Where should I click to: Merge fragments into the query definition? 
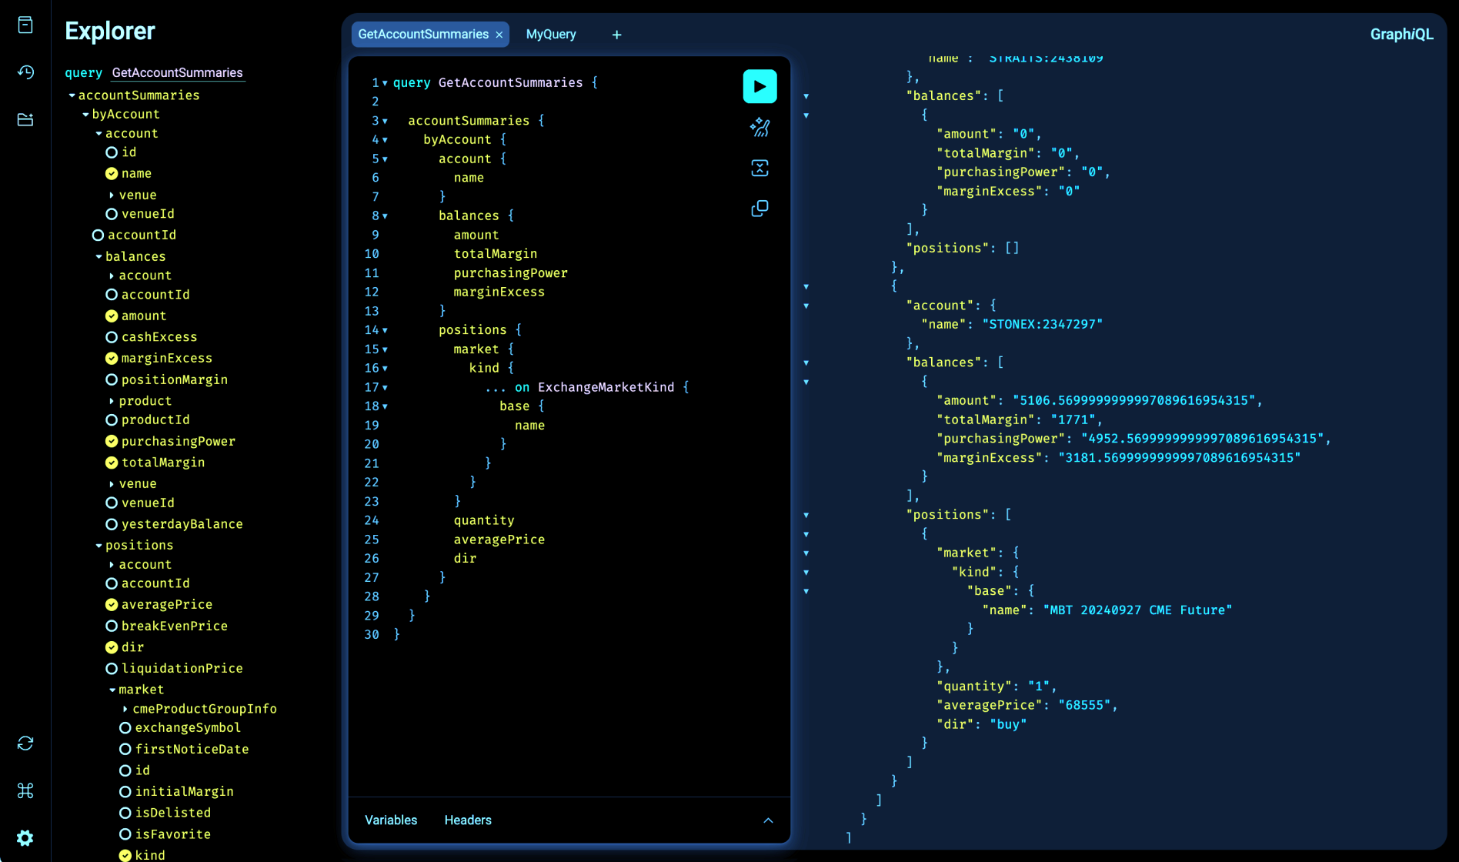[x=760, y=168]
